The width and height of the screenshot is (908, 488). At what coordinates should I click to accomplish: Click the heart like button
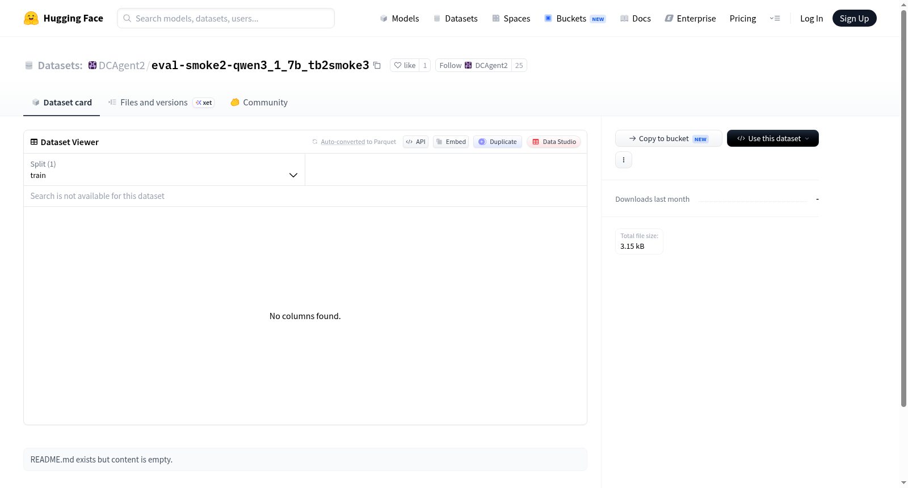click(x=404, y=65)
